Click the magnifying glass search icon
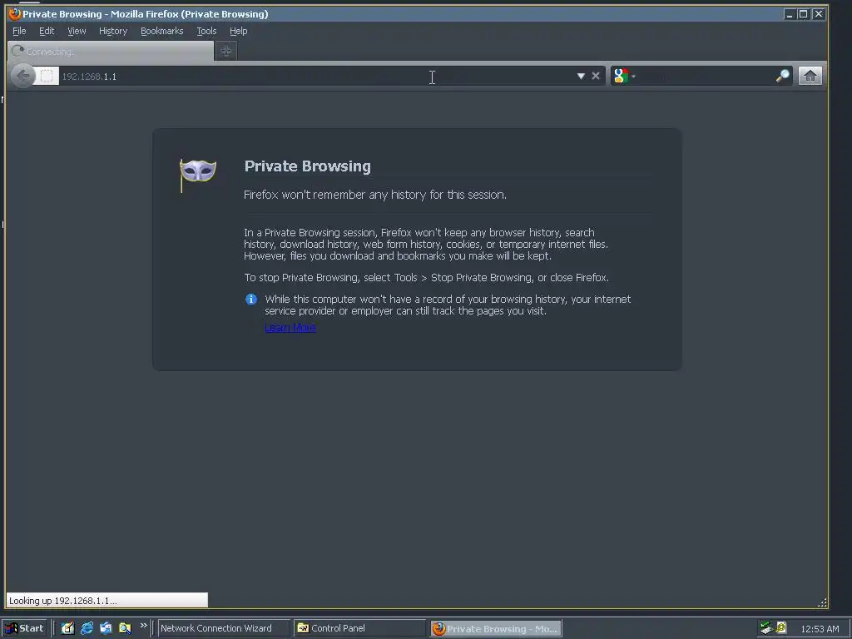This screenshot has height=639, width=852. click(782, 76)
